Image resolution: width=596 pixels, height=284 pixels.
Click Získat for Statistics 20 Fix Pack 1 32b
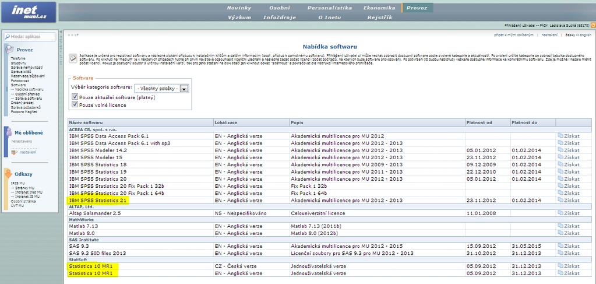569,186
